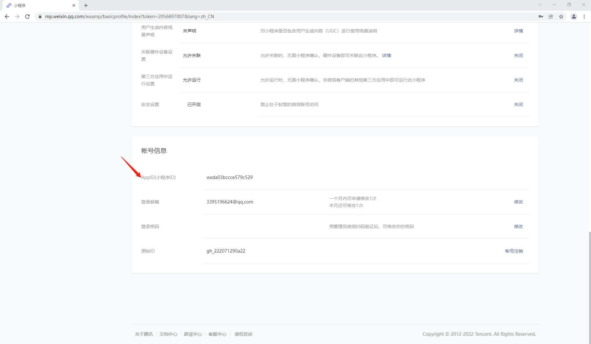Image resolution: width=591 pixels, height=344 pixels.
Task: Click the 帐号注销 link
Action: click(514, 251)
